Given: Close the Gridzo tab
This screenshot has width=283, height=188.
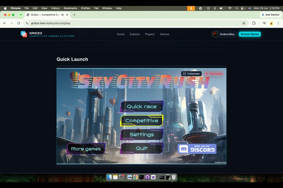Looking at the screenshot, I should (x=67, y=15).
